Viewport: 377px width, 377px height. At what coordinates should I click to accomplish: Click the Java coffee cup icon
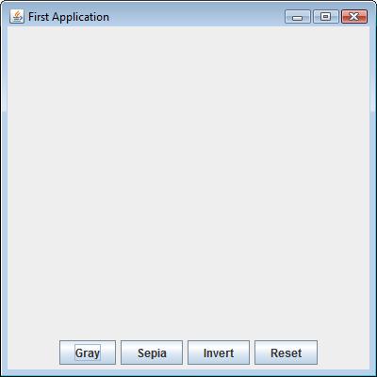(x=17, y=16)
